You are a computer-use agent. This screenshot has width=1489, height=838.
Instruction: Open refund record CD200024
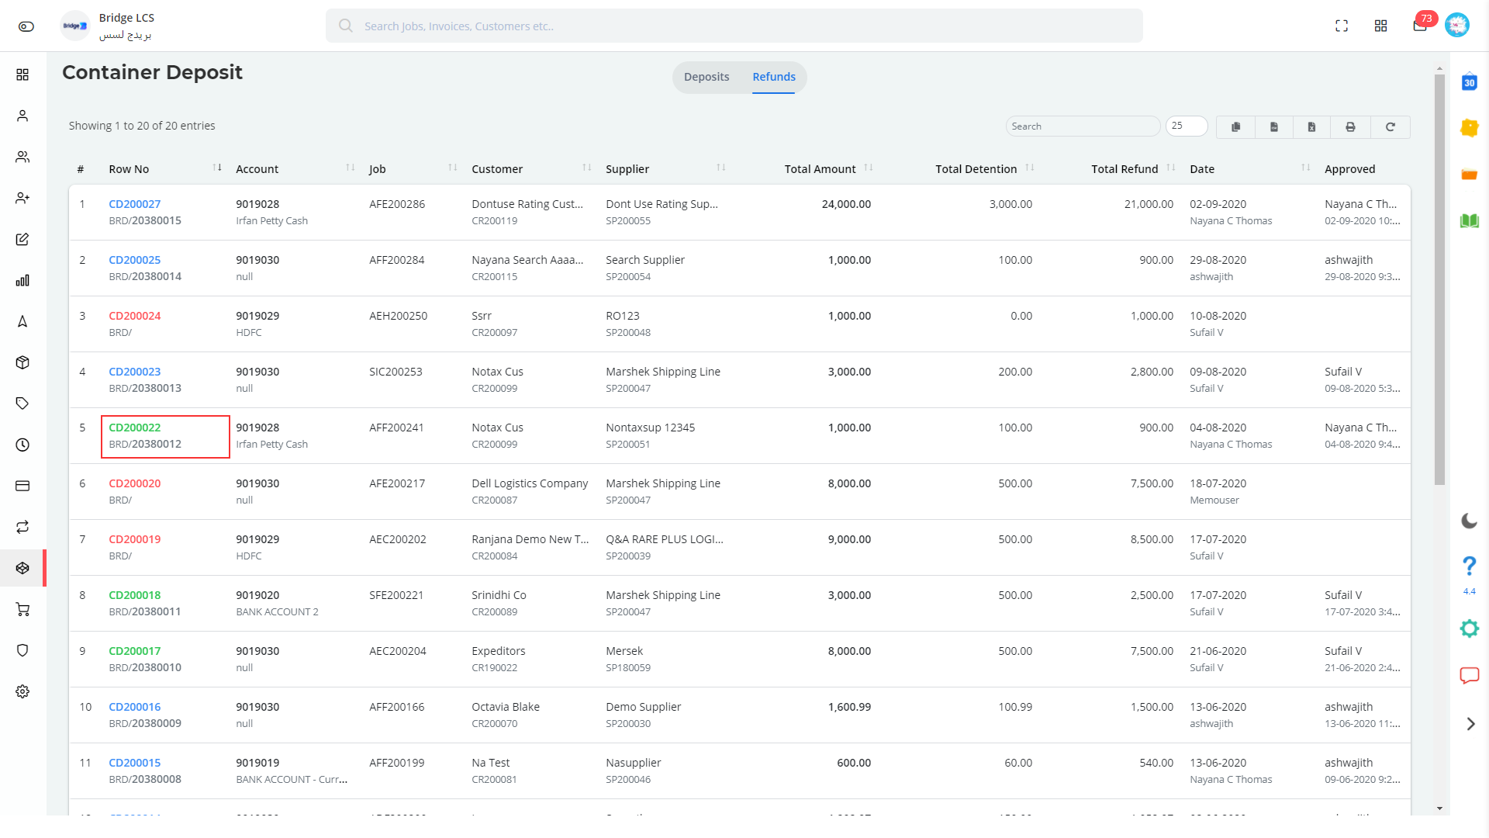[135, 316]
